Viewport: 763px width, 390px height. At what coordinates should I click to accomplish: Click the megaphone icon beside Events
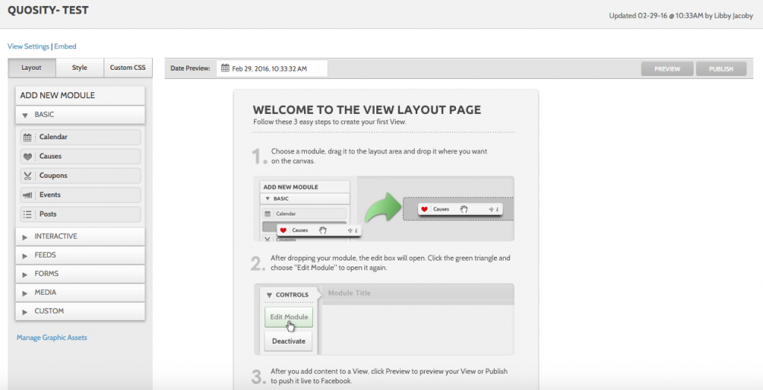tap(28, 195)
